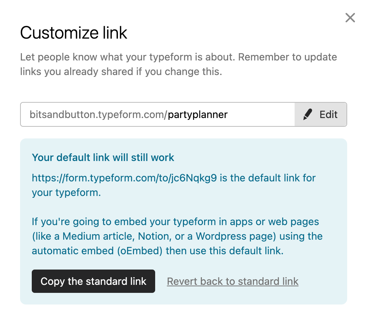Click the pencil icon beside Edit
The width and height of the screenshot is (368, 322).
[x=308, y=114]
